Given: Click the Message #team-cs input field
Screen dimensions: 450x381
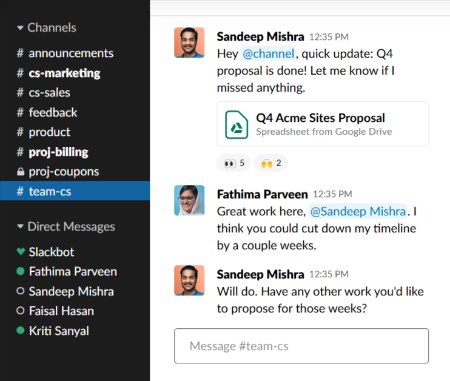Looking at the screenshot, I should point(301,346).
